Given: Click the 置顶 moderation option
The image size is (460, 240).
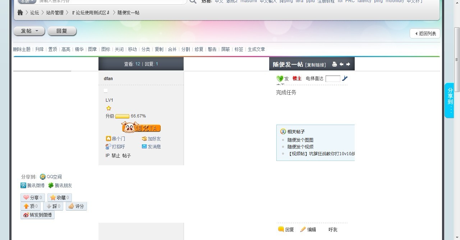Looking at the screenshot, I should tap(53, 49).
